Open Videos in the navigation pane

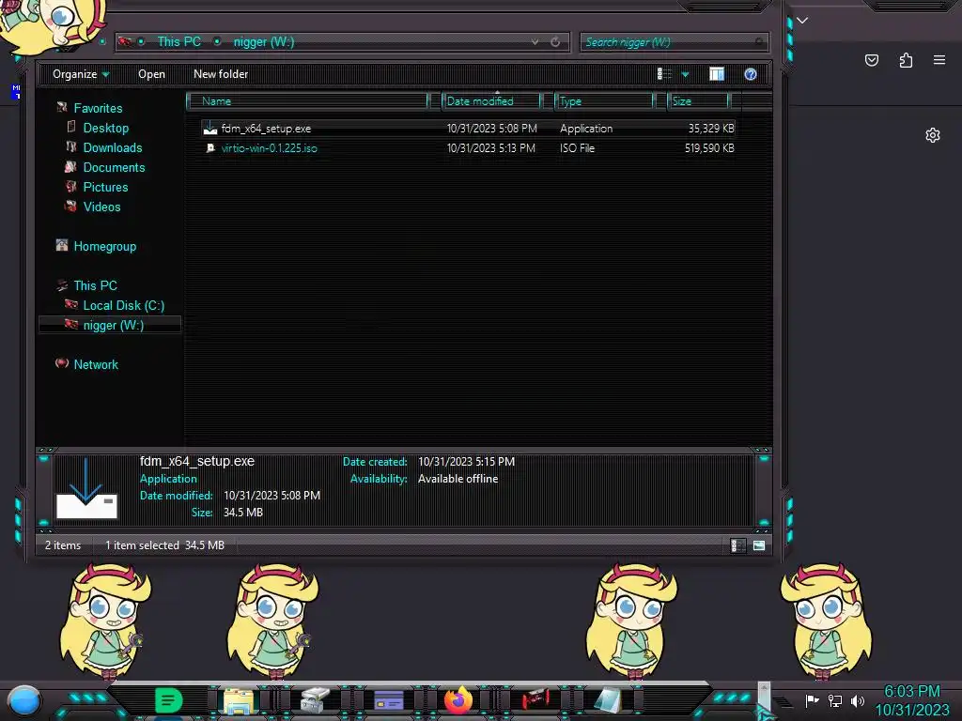(x=101, y=207)
